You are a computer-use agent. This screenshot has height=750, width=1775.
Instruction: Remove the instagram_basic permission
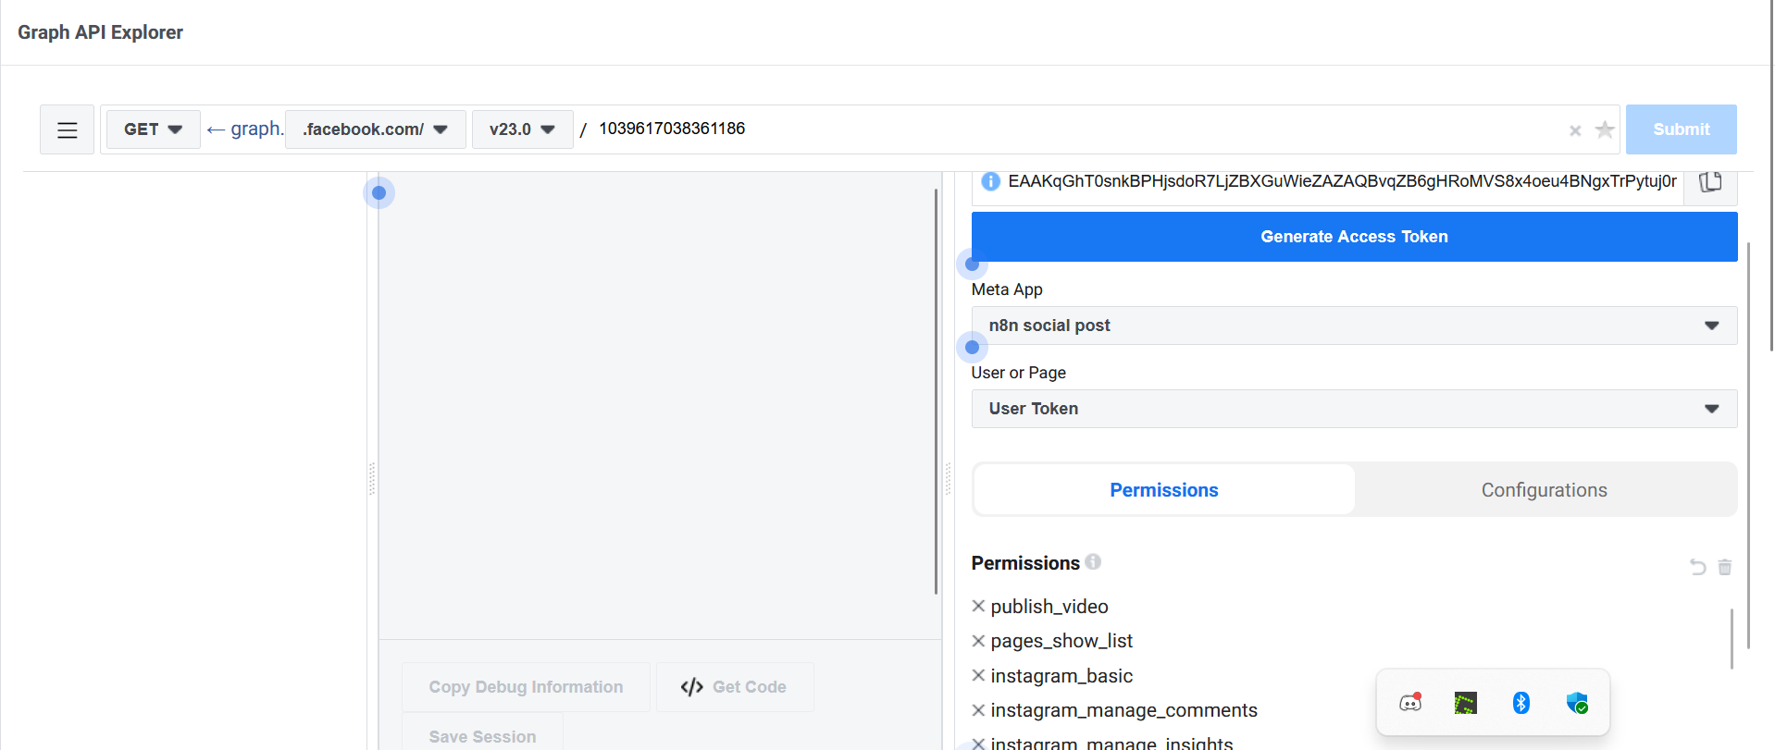[978, 676]
